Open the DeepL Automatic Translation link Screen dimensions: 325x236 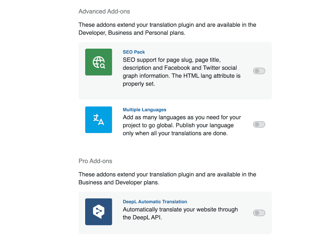155,202
